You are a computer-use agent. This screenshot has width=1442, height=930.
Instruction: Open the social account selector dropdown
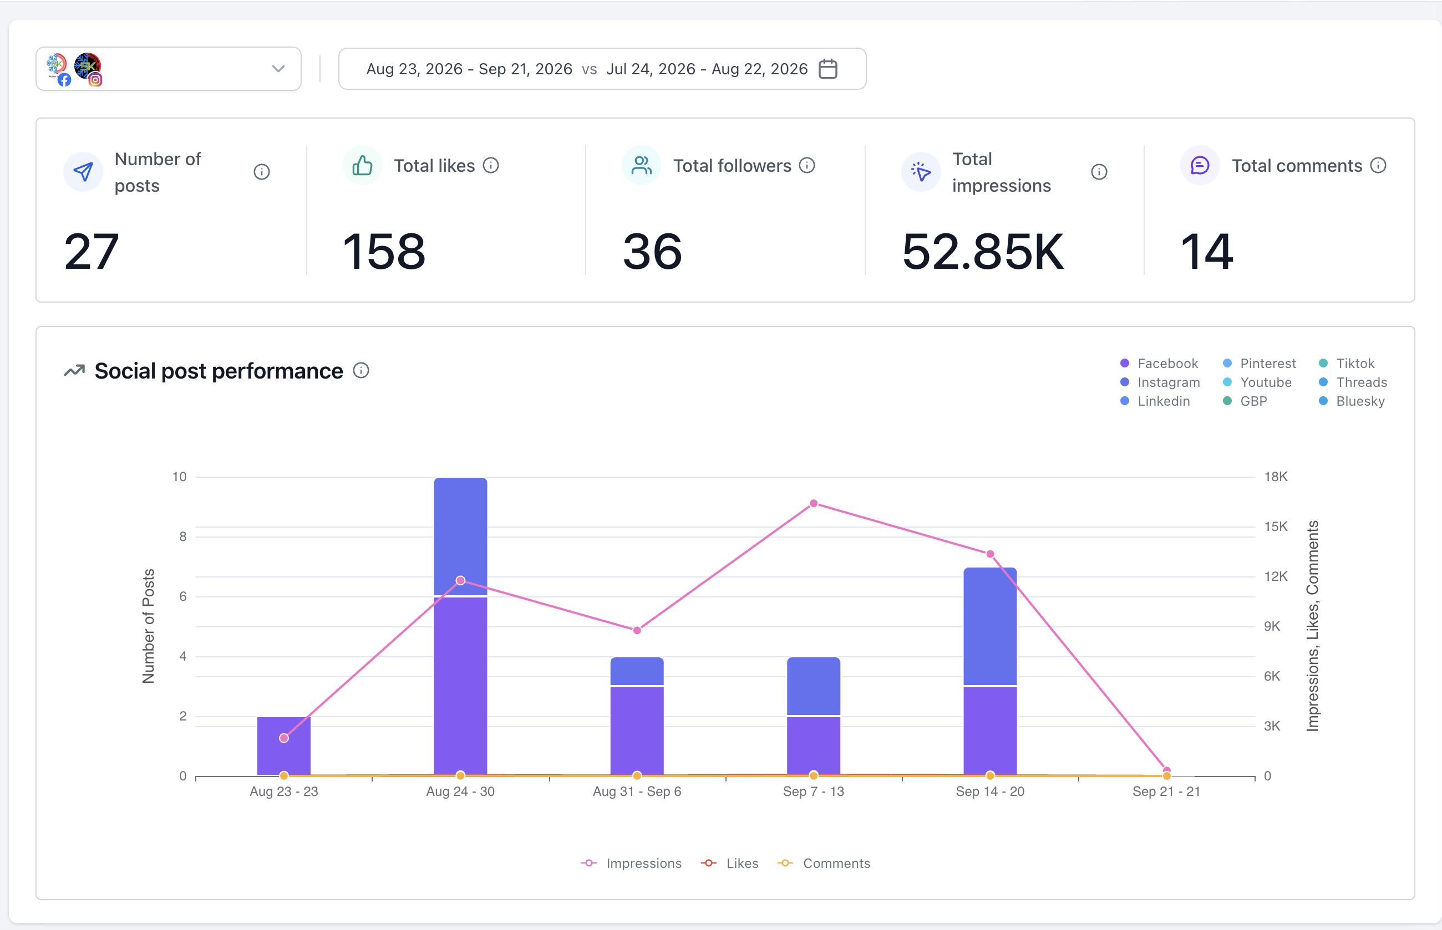pos(169,69)
